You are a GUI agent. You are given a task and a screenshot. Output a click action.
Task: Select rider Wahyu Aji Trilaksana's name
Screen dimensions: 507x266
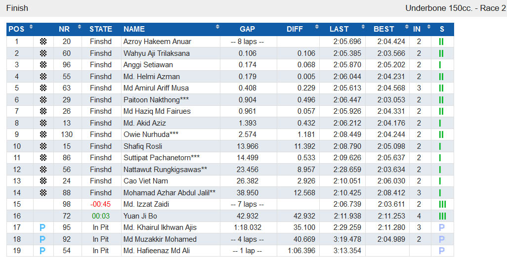(x=157, y=53)
